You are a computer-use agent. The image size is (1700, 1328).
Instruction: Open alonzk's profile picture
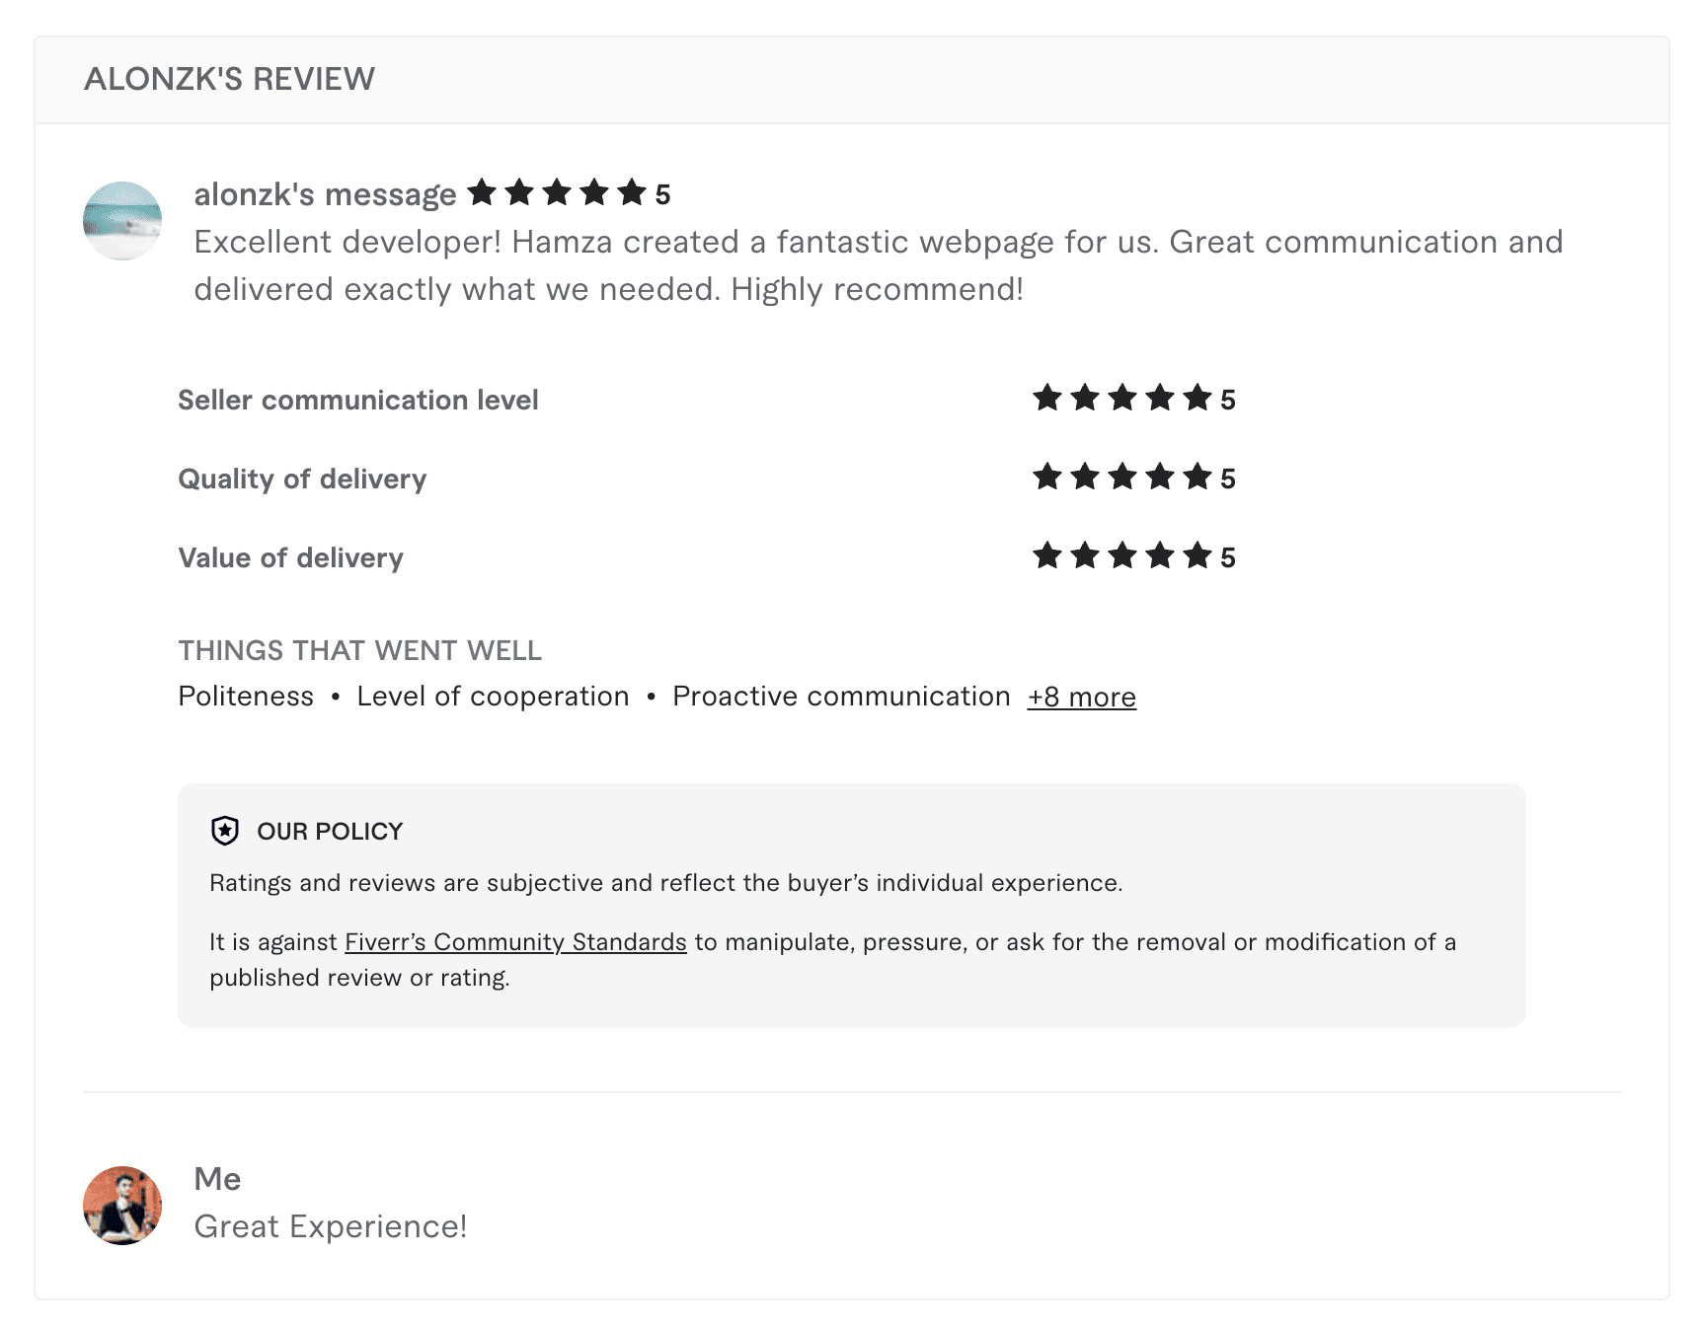click(x=122, y=220)
